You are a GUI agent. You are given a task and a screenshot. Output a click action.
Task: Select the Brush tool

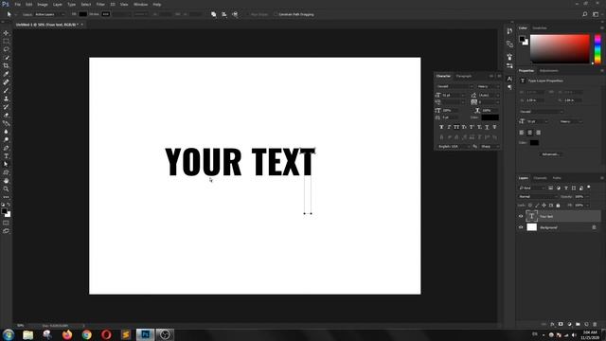tap(6, 90)
